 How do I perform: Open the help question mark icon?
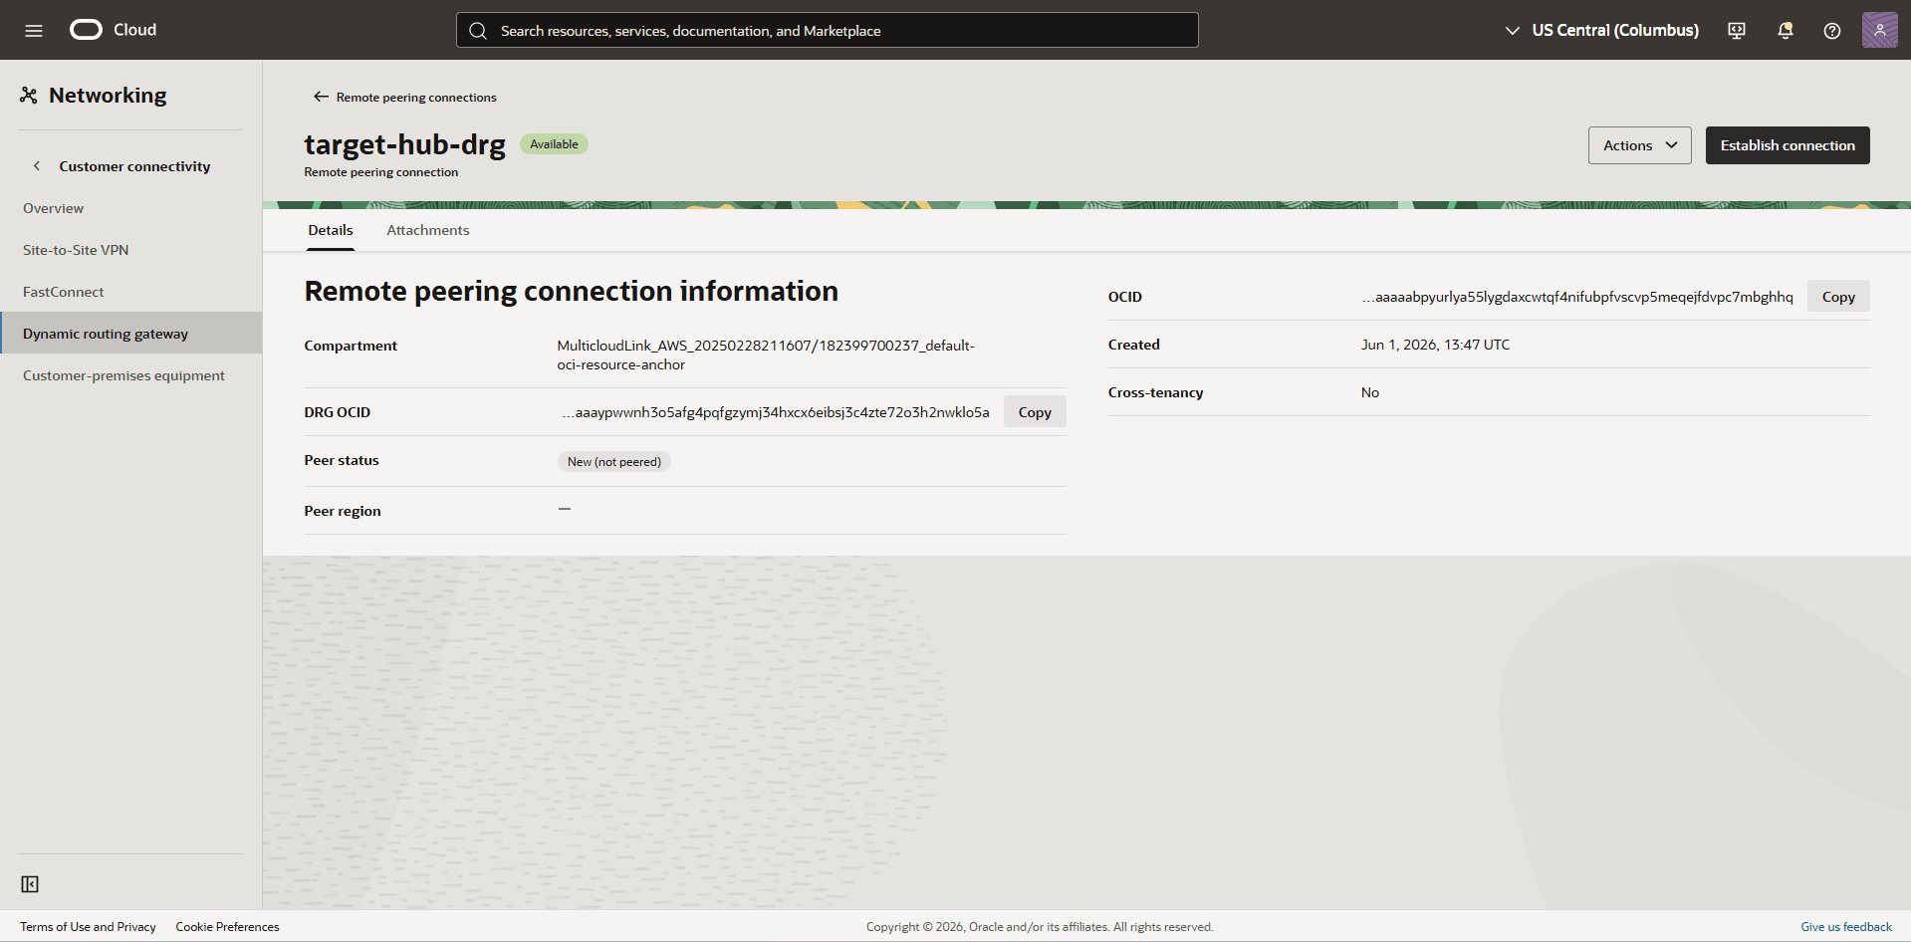[1832, 31]
